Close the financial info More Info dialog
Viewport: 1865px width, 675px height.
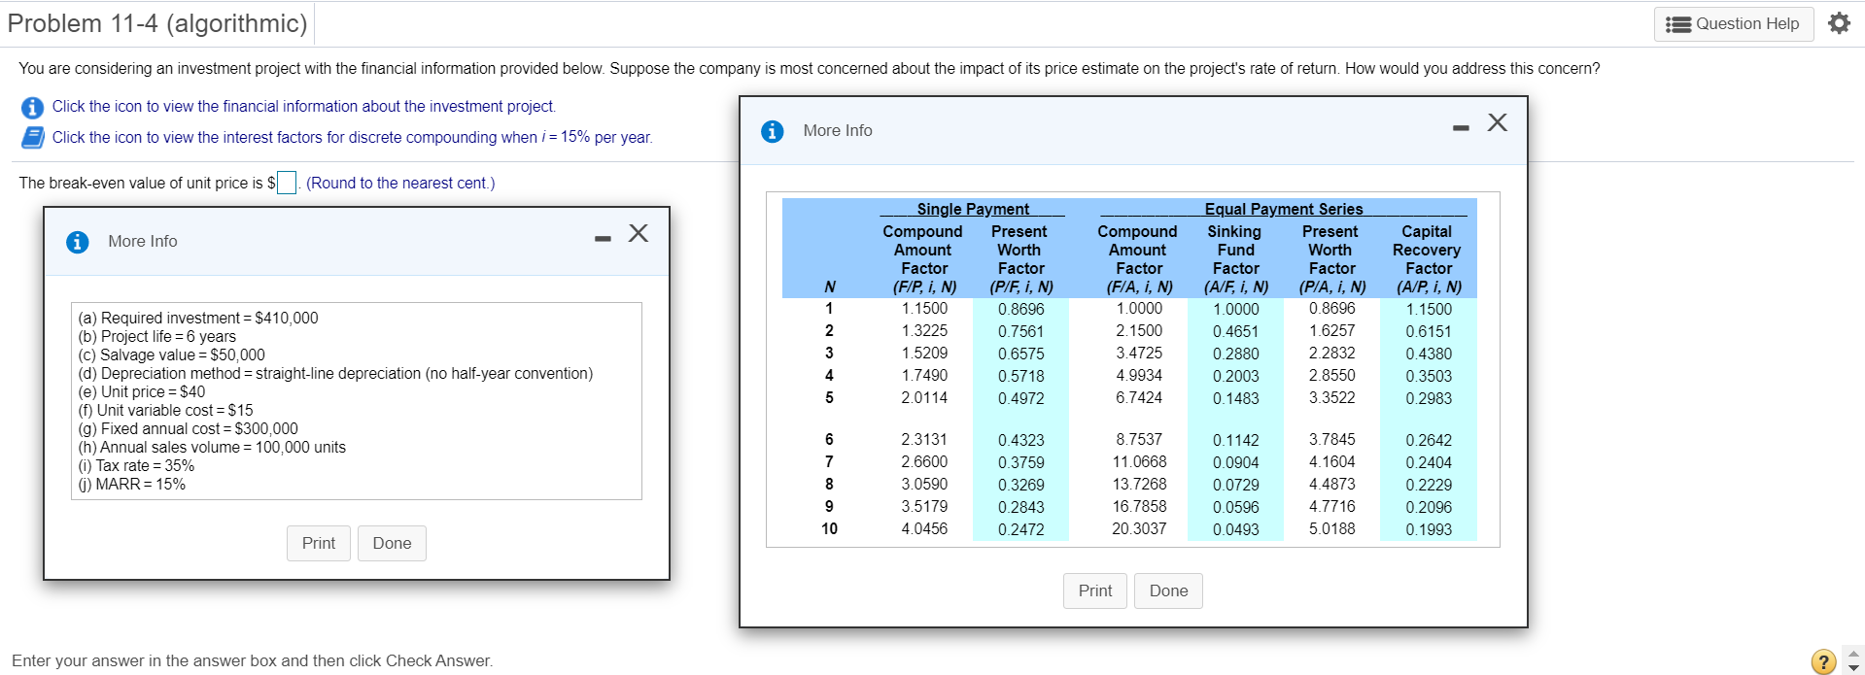pos(639,233)
